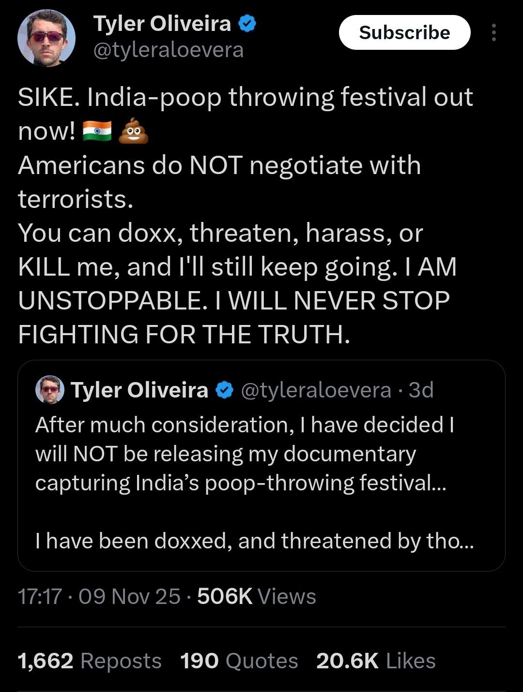Open the main Tyler Oliveira display name

click(162, 23)
